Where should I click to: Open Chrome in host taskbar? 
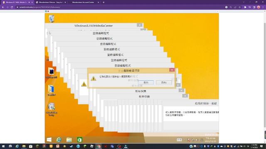(x=99, y=146)
